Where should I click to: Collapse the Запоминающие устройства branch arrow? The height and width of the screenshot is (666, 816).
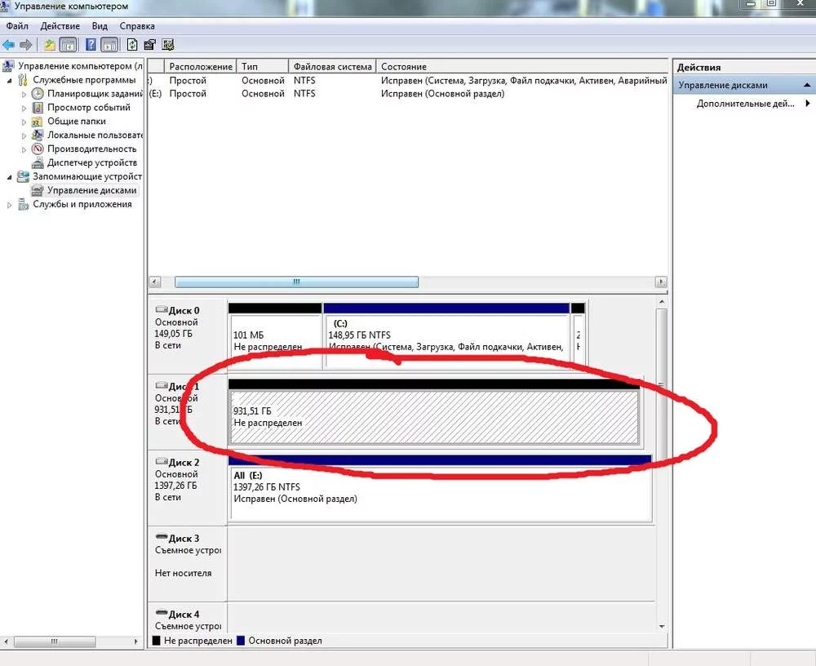click(9, 177)
